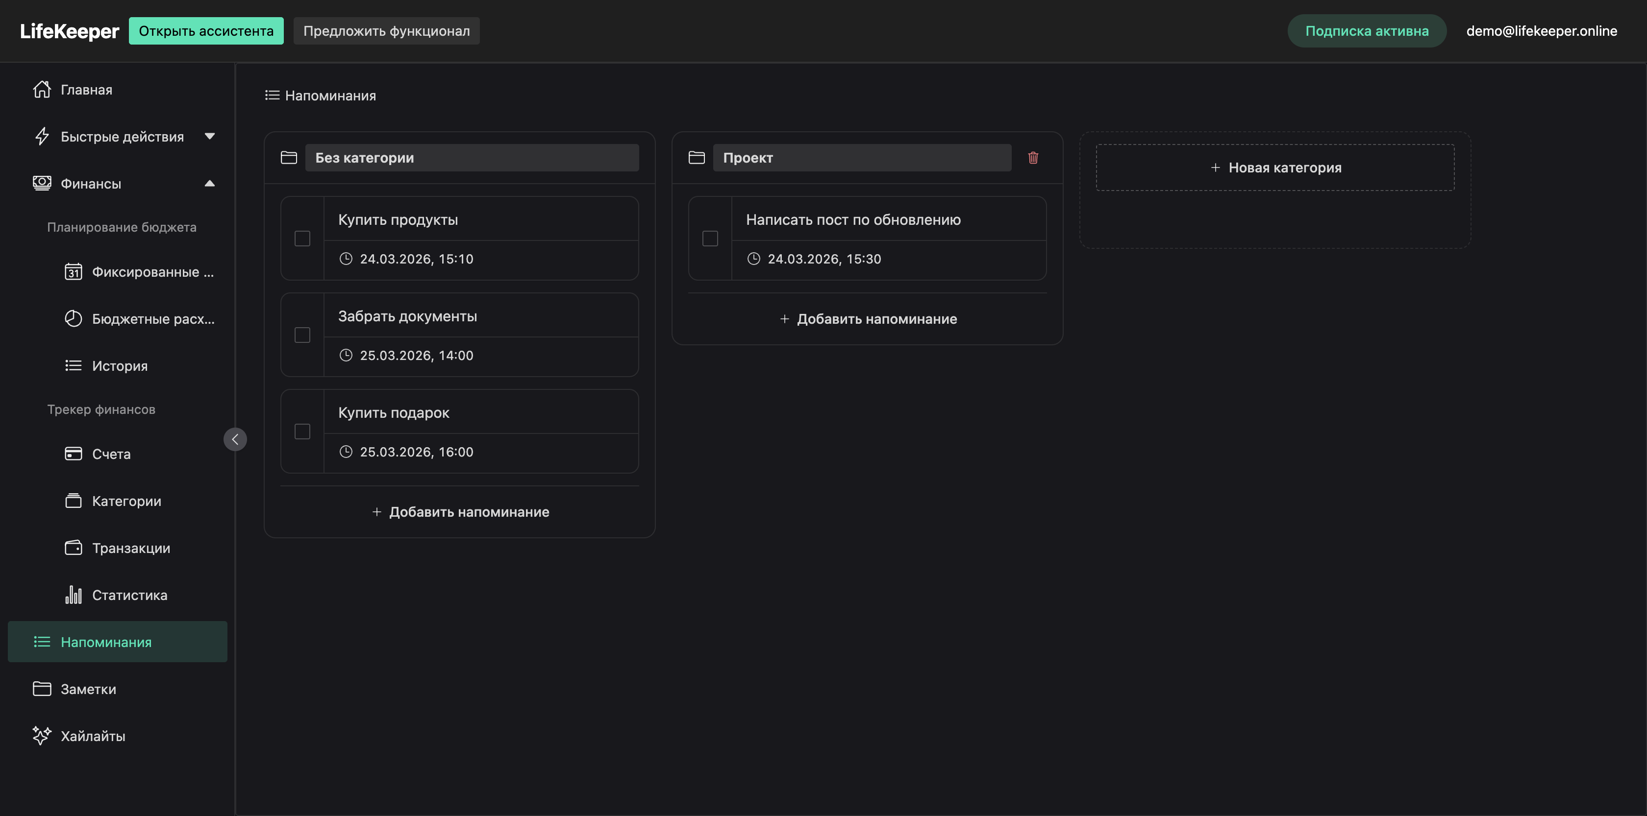Select История menu item

pyautogui.click(x=120, y=365)
